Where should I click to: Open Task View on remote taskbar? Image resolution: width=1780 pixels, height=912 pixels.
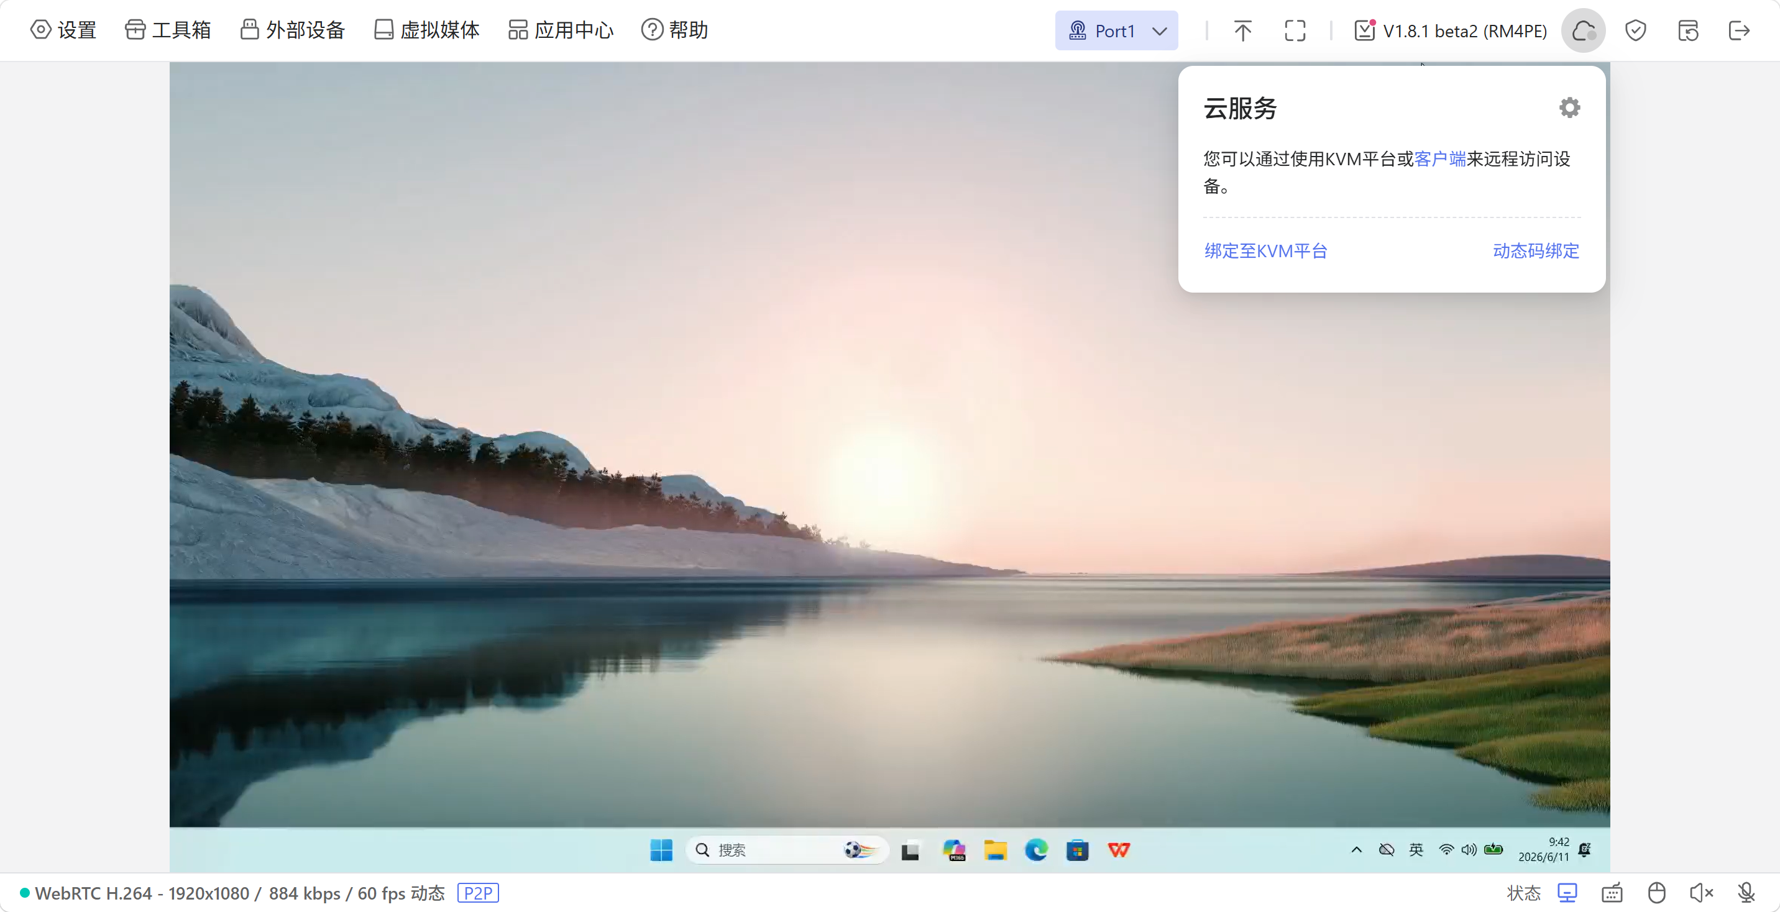point(910,850)
